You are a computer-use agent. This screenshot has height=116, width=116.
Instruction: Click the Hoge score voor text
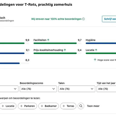tap(107, 60)
